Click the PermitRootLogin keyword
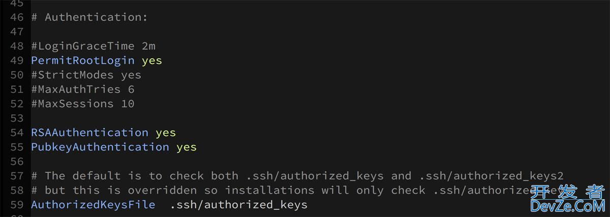610x217 pixels. coord(83,60)
